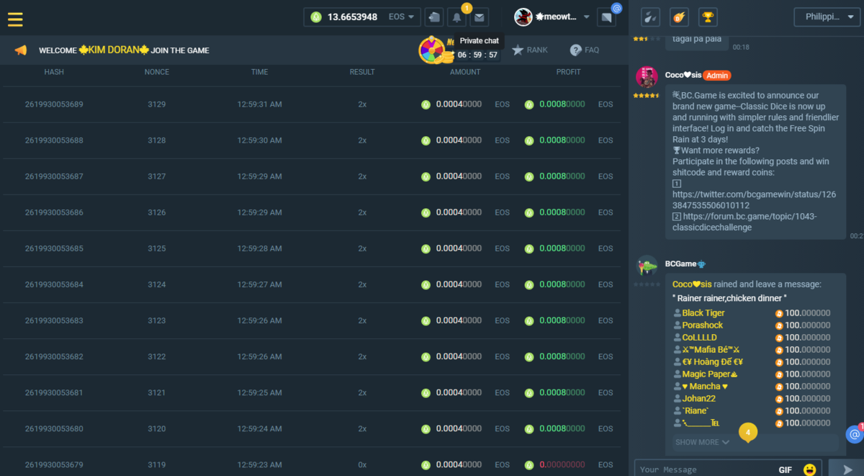The width and height of the screenshot is (864, 476).
Task: Open the FAQ tab
Action: pyautogui.click(x=584, y=50)
